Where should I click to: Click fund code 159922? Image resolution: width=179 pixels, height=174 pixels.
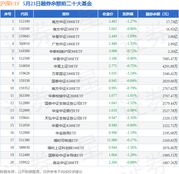coord(24,162)
